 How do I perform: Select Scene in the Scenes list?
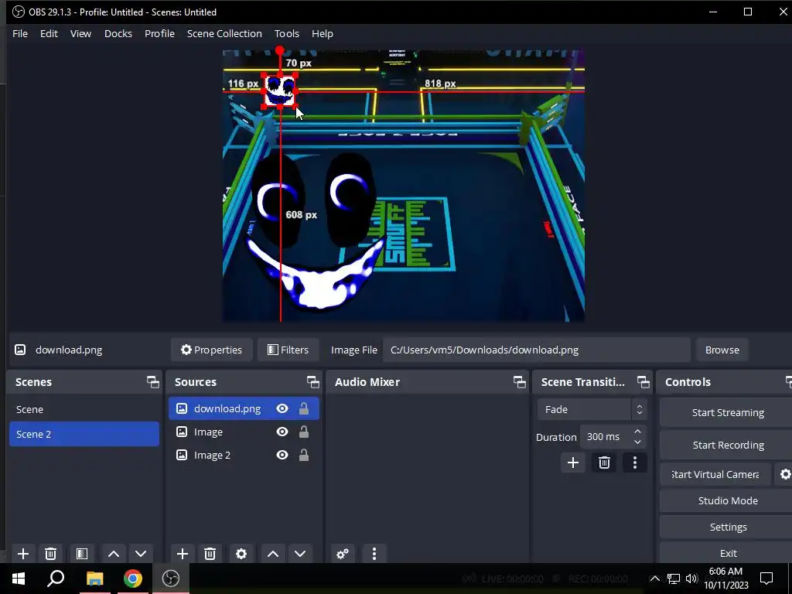click(84, 409)
